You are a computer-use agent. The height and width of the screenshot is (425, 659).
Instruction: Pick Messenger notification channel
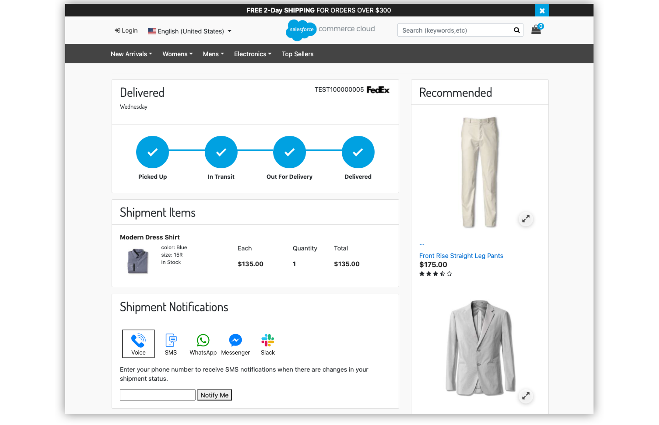[x=235, y=344]
